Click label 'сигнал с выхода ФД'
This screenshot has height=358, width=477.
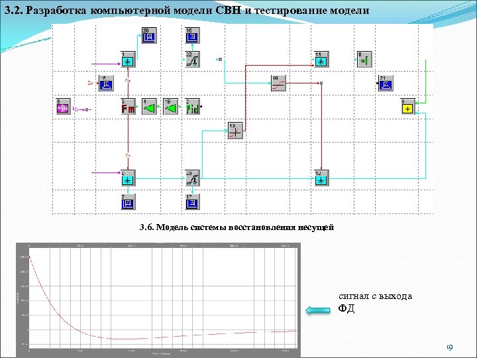[x=376, y=302]
